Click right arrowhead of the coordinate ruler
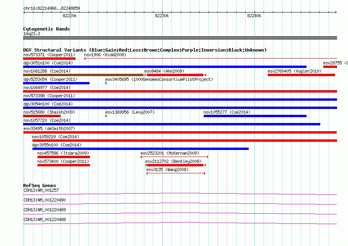The image size is (348, 246). coord(336,12)
